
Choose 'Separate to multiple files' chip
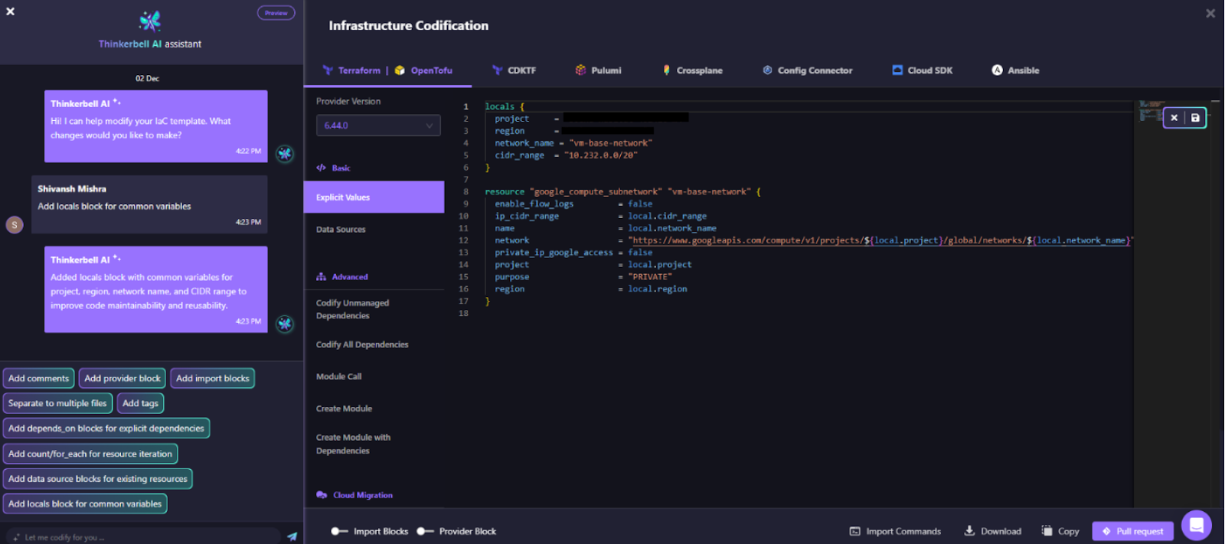(x=57, y=403)
